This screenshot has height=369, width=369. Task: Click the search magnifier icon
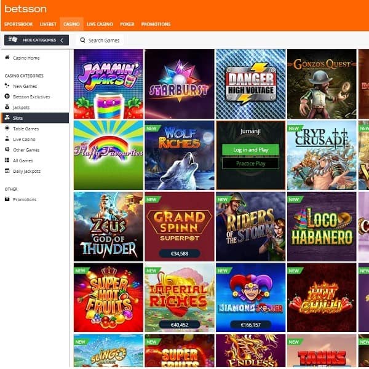(x=82, y=40)
